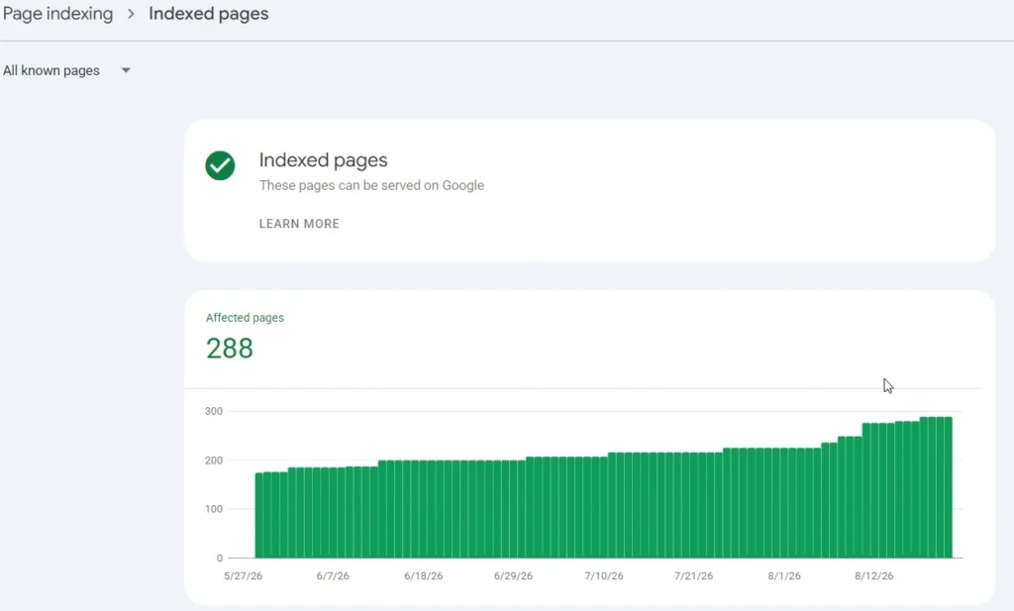Click the 8/1/26 date label
This screenshot has height=611, width=1014.
[x=784, y=576]
